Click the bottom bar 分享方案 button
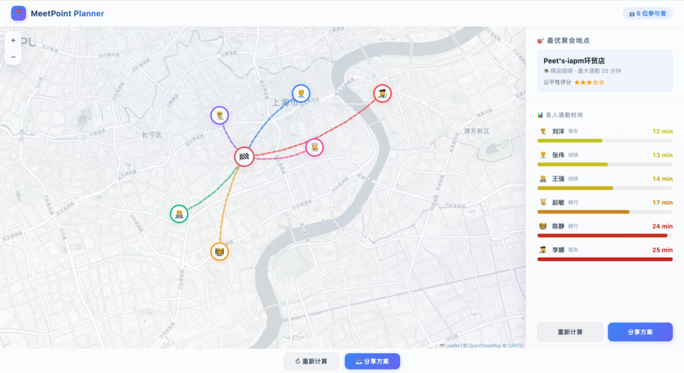The image size is (684, 373). (x=372, y=361)
